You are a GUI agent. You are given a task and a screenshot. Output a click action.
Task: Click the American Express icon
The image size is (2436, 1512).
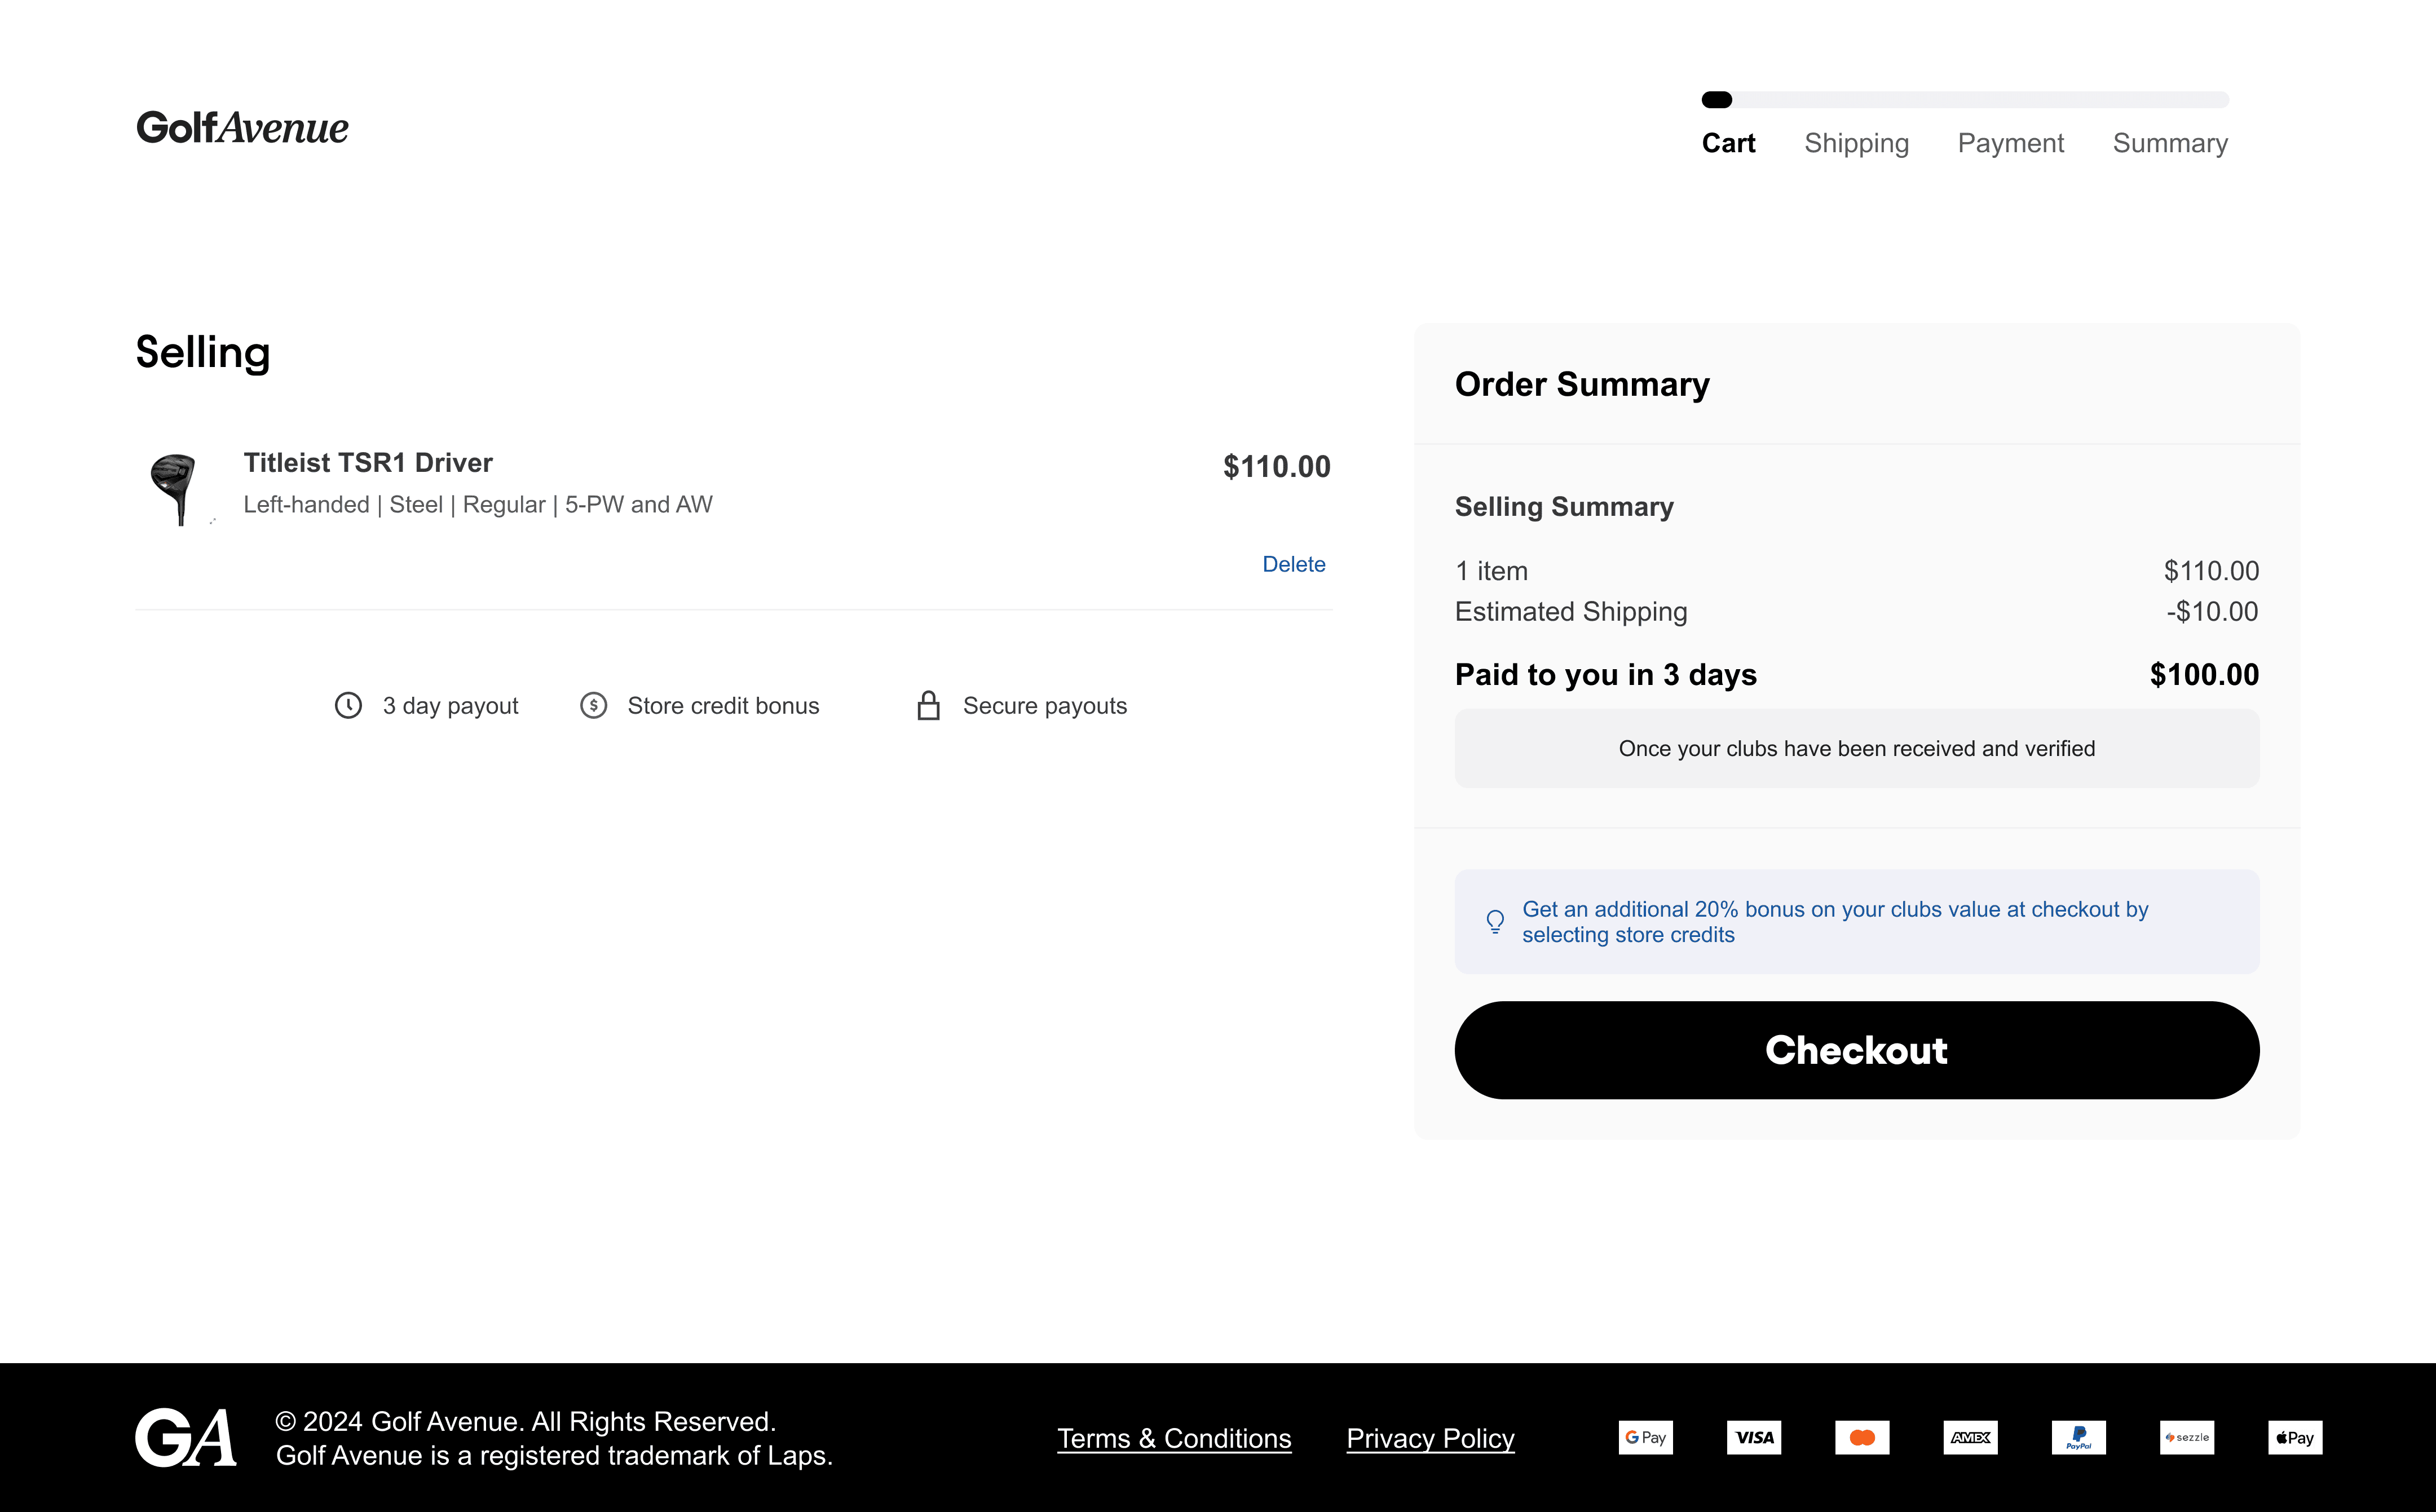(1970, 1438)
